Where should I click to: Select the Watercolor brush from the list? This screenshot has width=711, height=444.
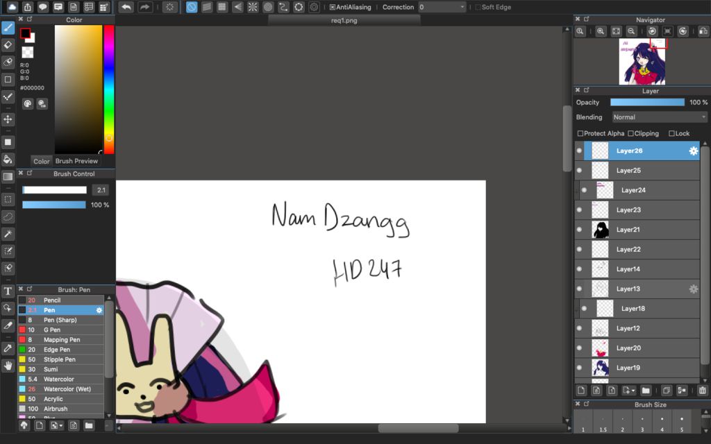coord(59,379)
